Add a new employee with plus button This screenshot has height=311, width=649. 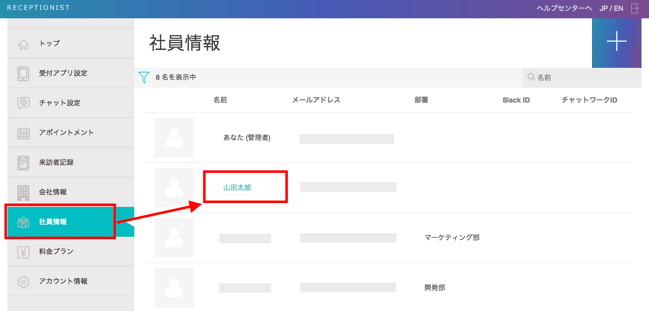point(617,42)
